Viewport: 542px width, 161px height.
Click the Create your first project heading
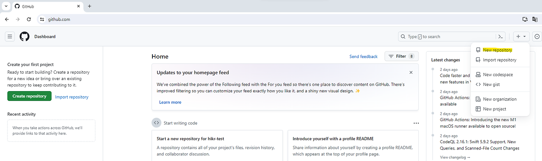pos(30,64)
